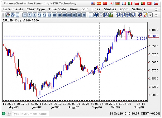Viewport: 162px width, 118px height.
Task: Click the 1.3697 horizontal line label
Action: [x=142, y=39]
